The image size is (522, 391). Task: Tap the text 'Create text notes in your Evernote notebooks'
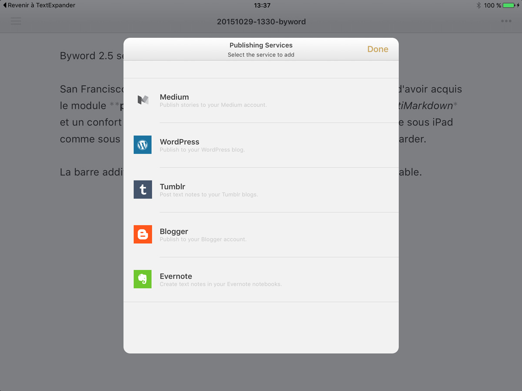pyautogui.click(x=221, y=284)
